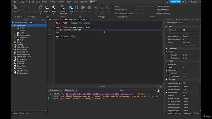Image resolution: width=212 pixels, height=119 pixels.
Task: Select Script in the Explorer tree
Action: pos(22,33)
